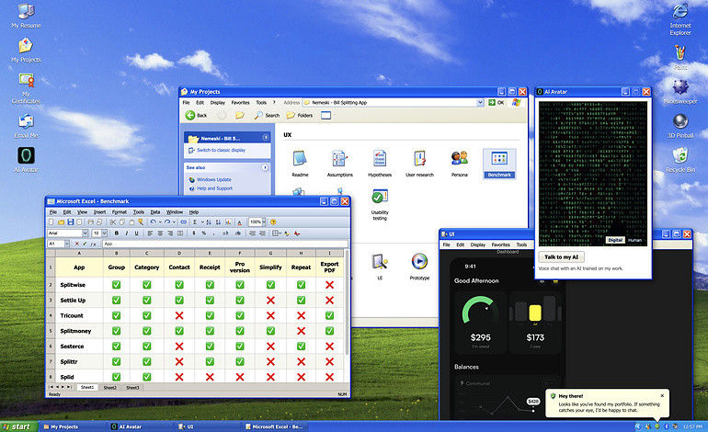
Task: Open the Borders dropdown arrow in Excel
Action: tap(280, 233)
